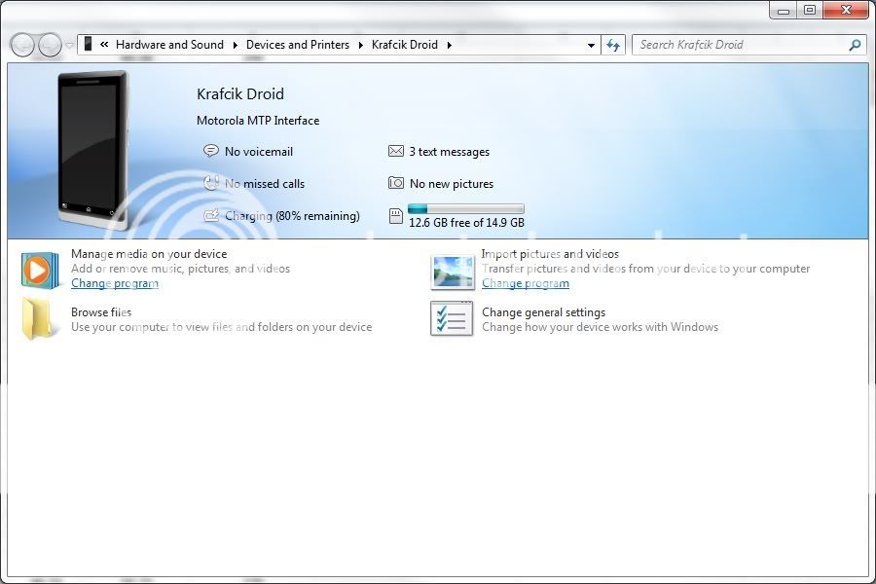
Task: Click Change program under Manage media
Action: 115,283
